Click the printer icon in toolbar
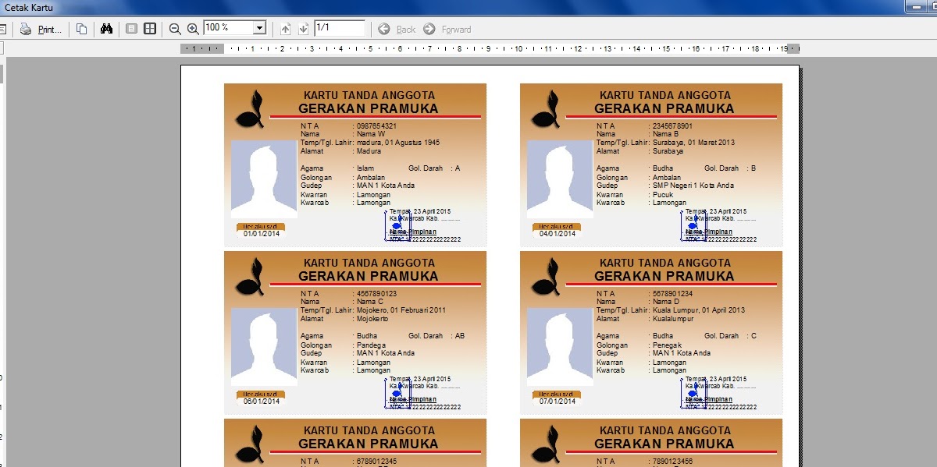Screen dimensions: 937x467 pyautogui.click(x=26, y=29)
